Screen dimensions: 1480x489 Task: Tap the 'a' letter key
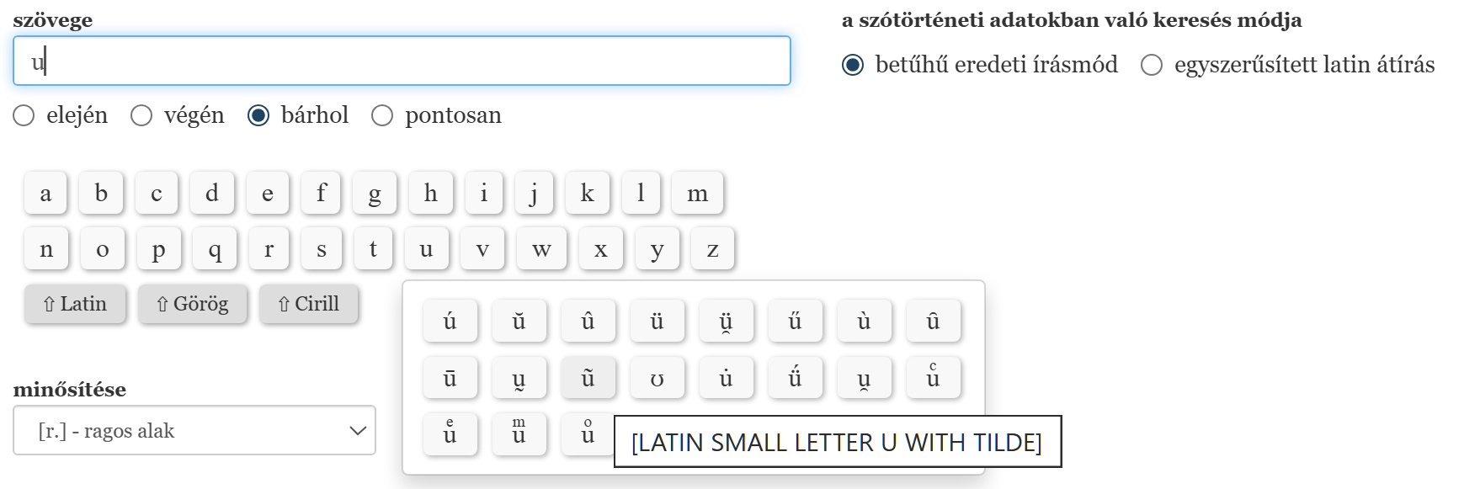click(x=45, y=194)
